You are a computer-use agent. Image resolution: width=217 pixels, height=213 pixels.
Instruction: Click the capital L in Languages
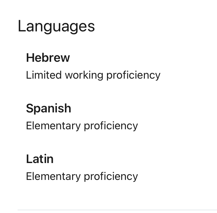(x=21, y=26)
